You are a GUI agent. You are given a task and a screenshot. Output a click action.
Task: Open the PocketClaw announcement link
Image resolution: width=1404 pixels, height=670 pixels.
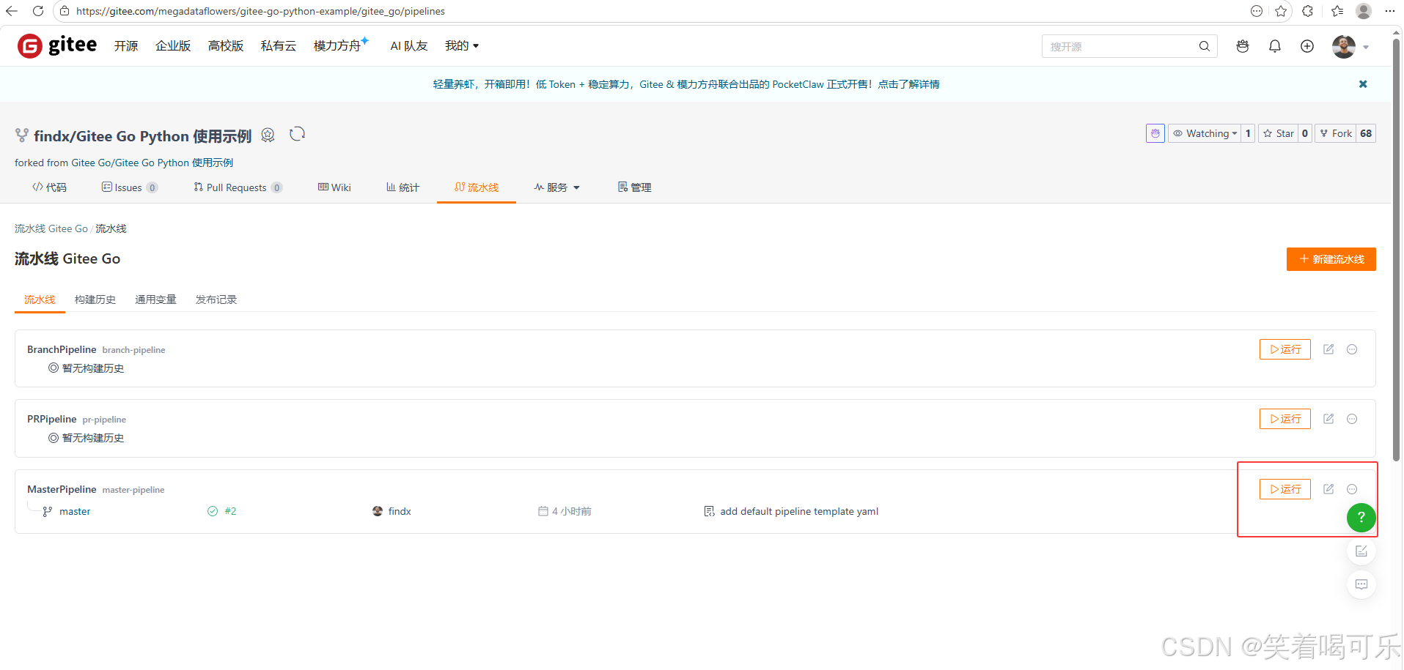click(686, 84)
